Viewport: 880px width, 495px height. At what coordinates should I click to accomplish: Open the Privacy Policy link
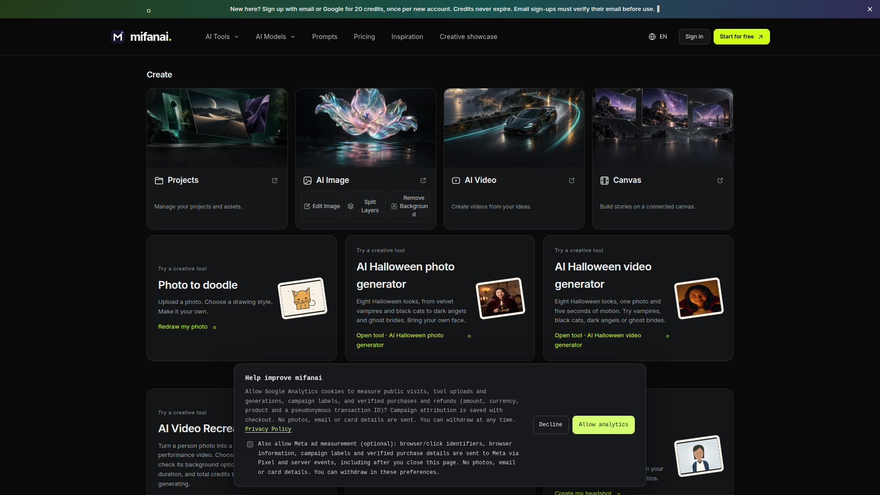click(x=268, y=429)
